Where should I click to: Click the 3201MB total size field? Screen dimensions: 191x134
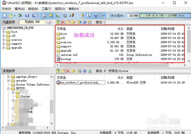tap(133, 16)
